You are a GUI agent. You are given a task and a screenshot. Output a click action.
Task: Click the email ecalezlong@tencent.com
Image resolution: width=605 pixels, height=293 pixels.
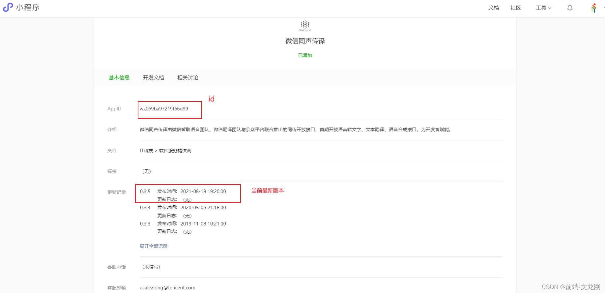(x=167, y=288)
